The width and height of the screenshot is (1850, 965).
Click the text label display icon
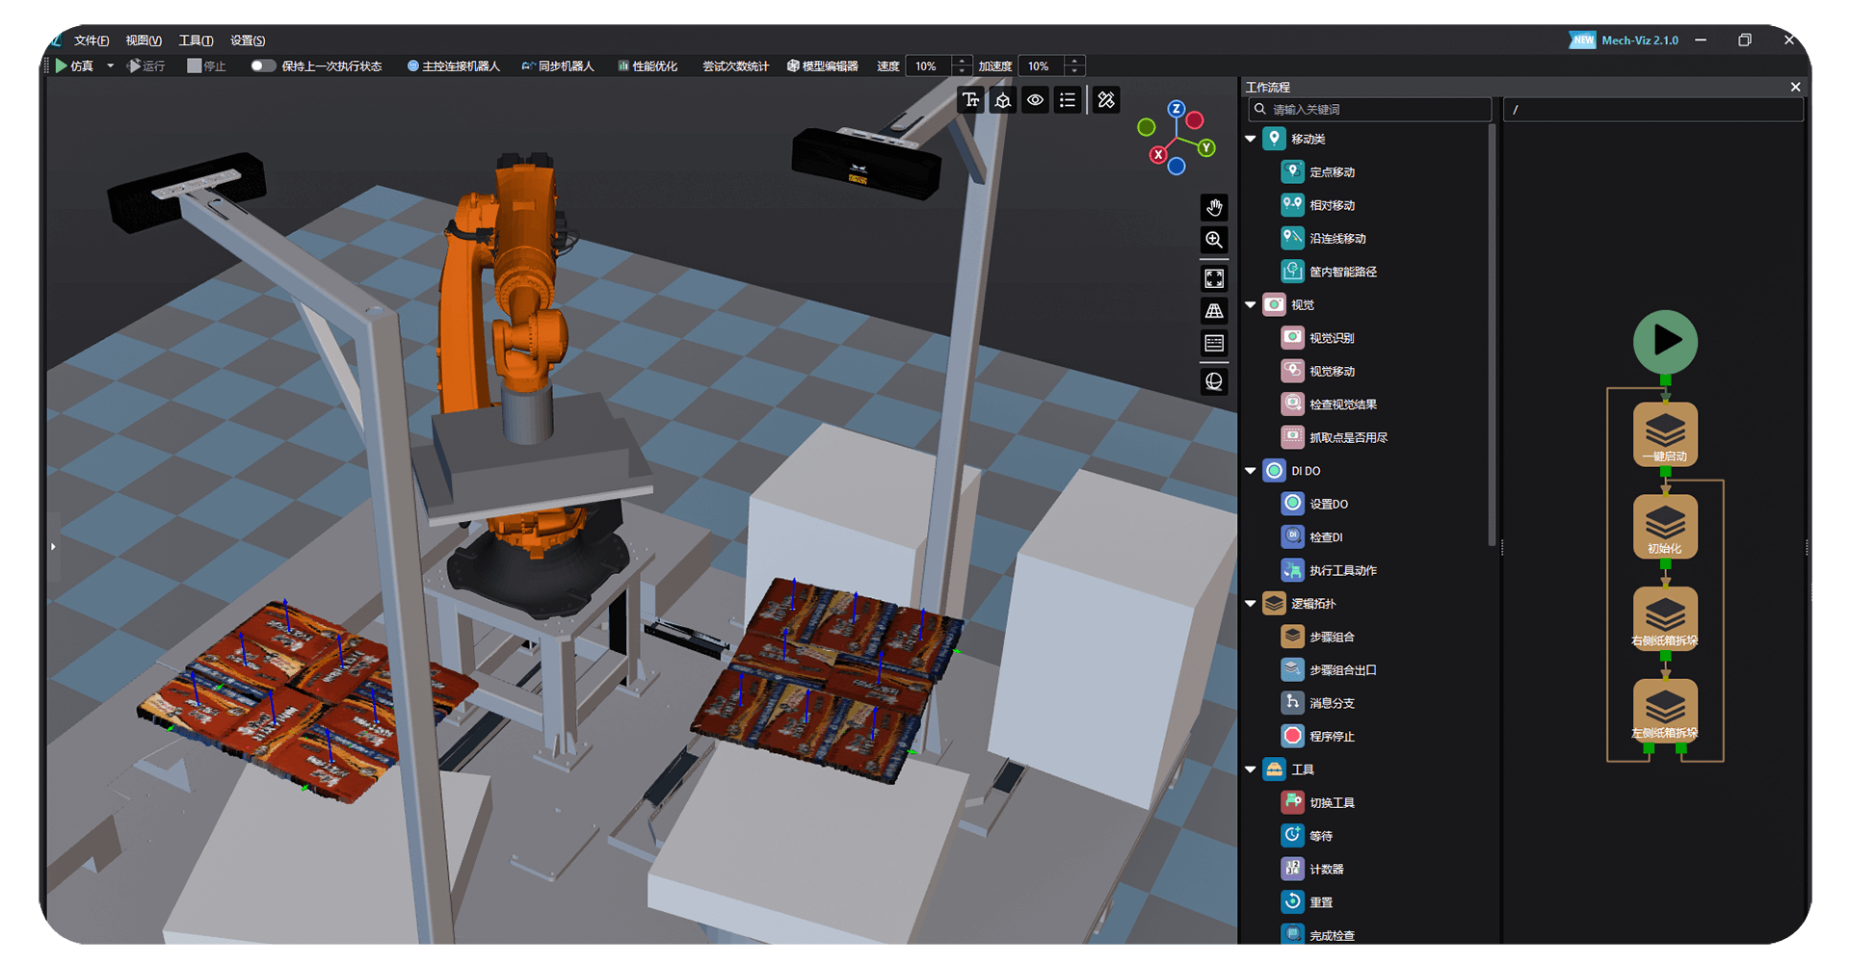pos(970,100)
